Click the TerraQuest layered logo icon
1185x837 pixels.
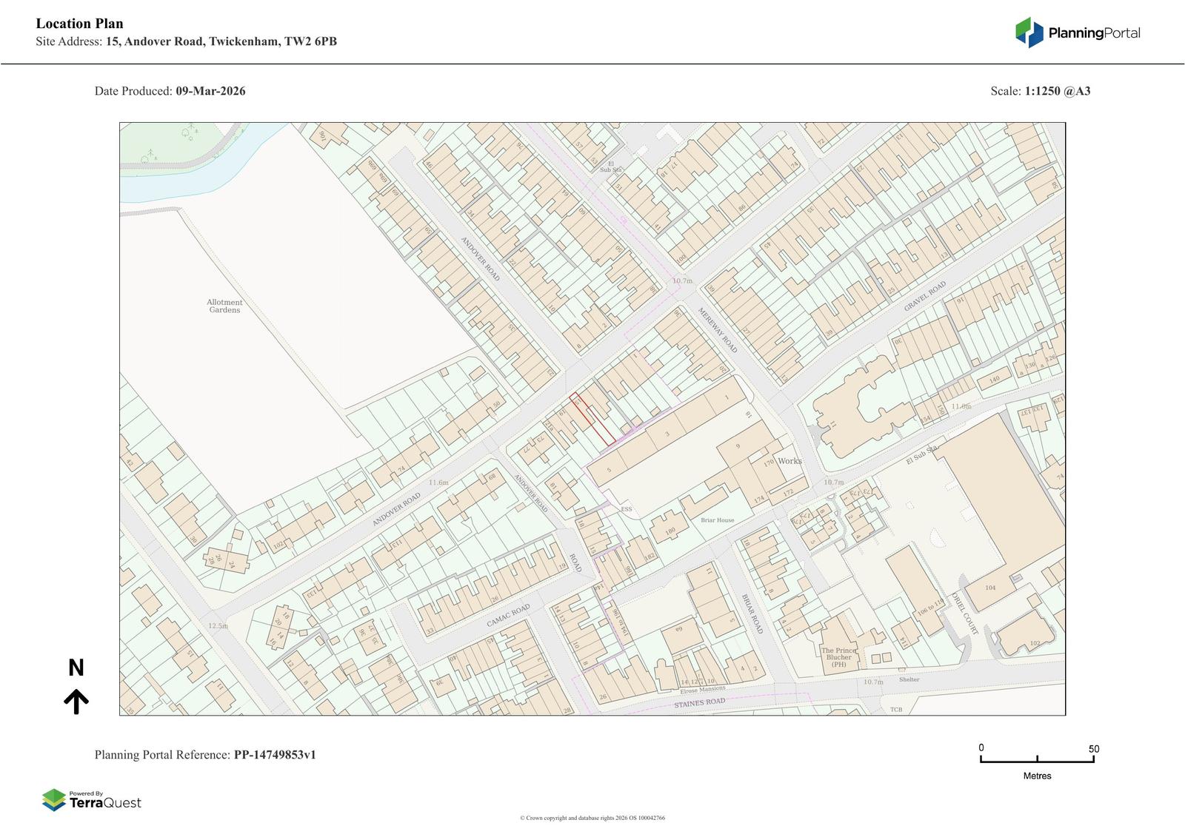53,800
